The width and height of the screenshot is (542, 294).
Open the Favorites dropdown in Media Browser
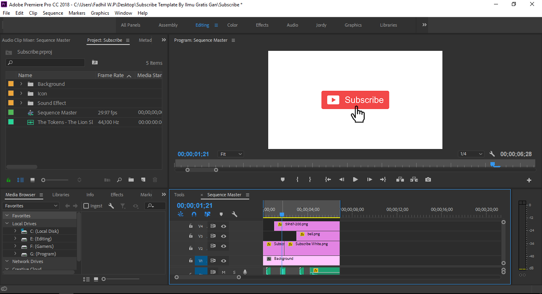pos(31,206)
